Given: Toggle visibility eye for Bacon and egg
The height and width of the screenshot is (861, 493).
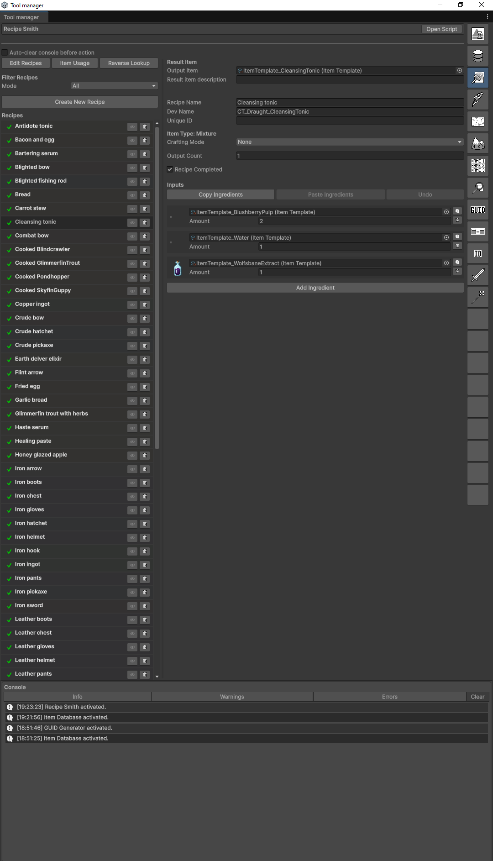Looking at the screenshot, I should [132, 141].
